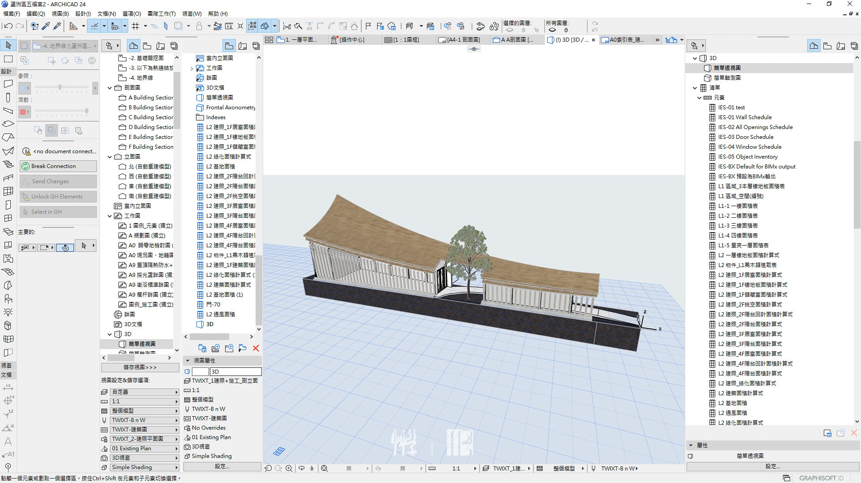
Task: Click the Undo arrow in toolbar
Action: click(x=8, y=26)
